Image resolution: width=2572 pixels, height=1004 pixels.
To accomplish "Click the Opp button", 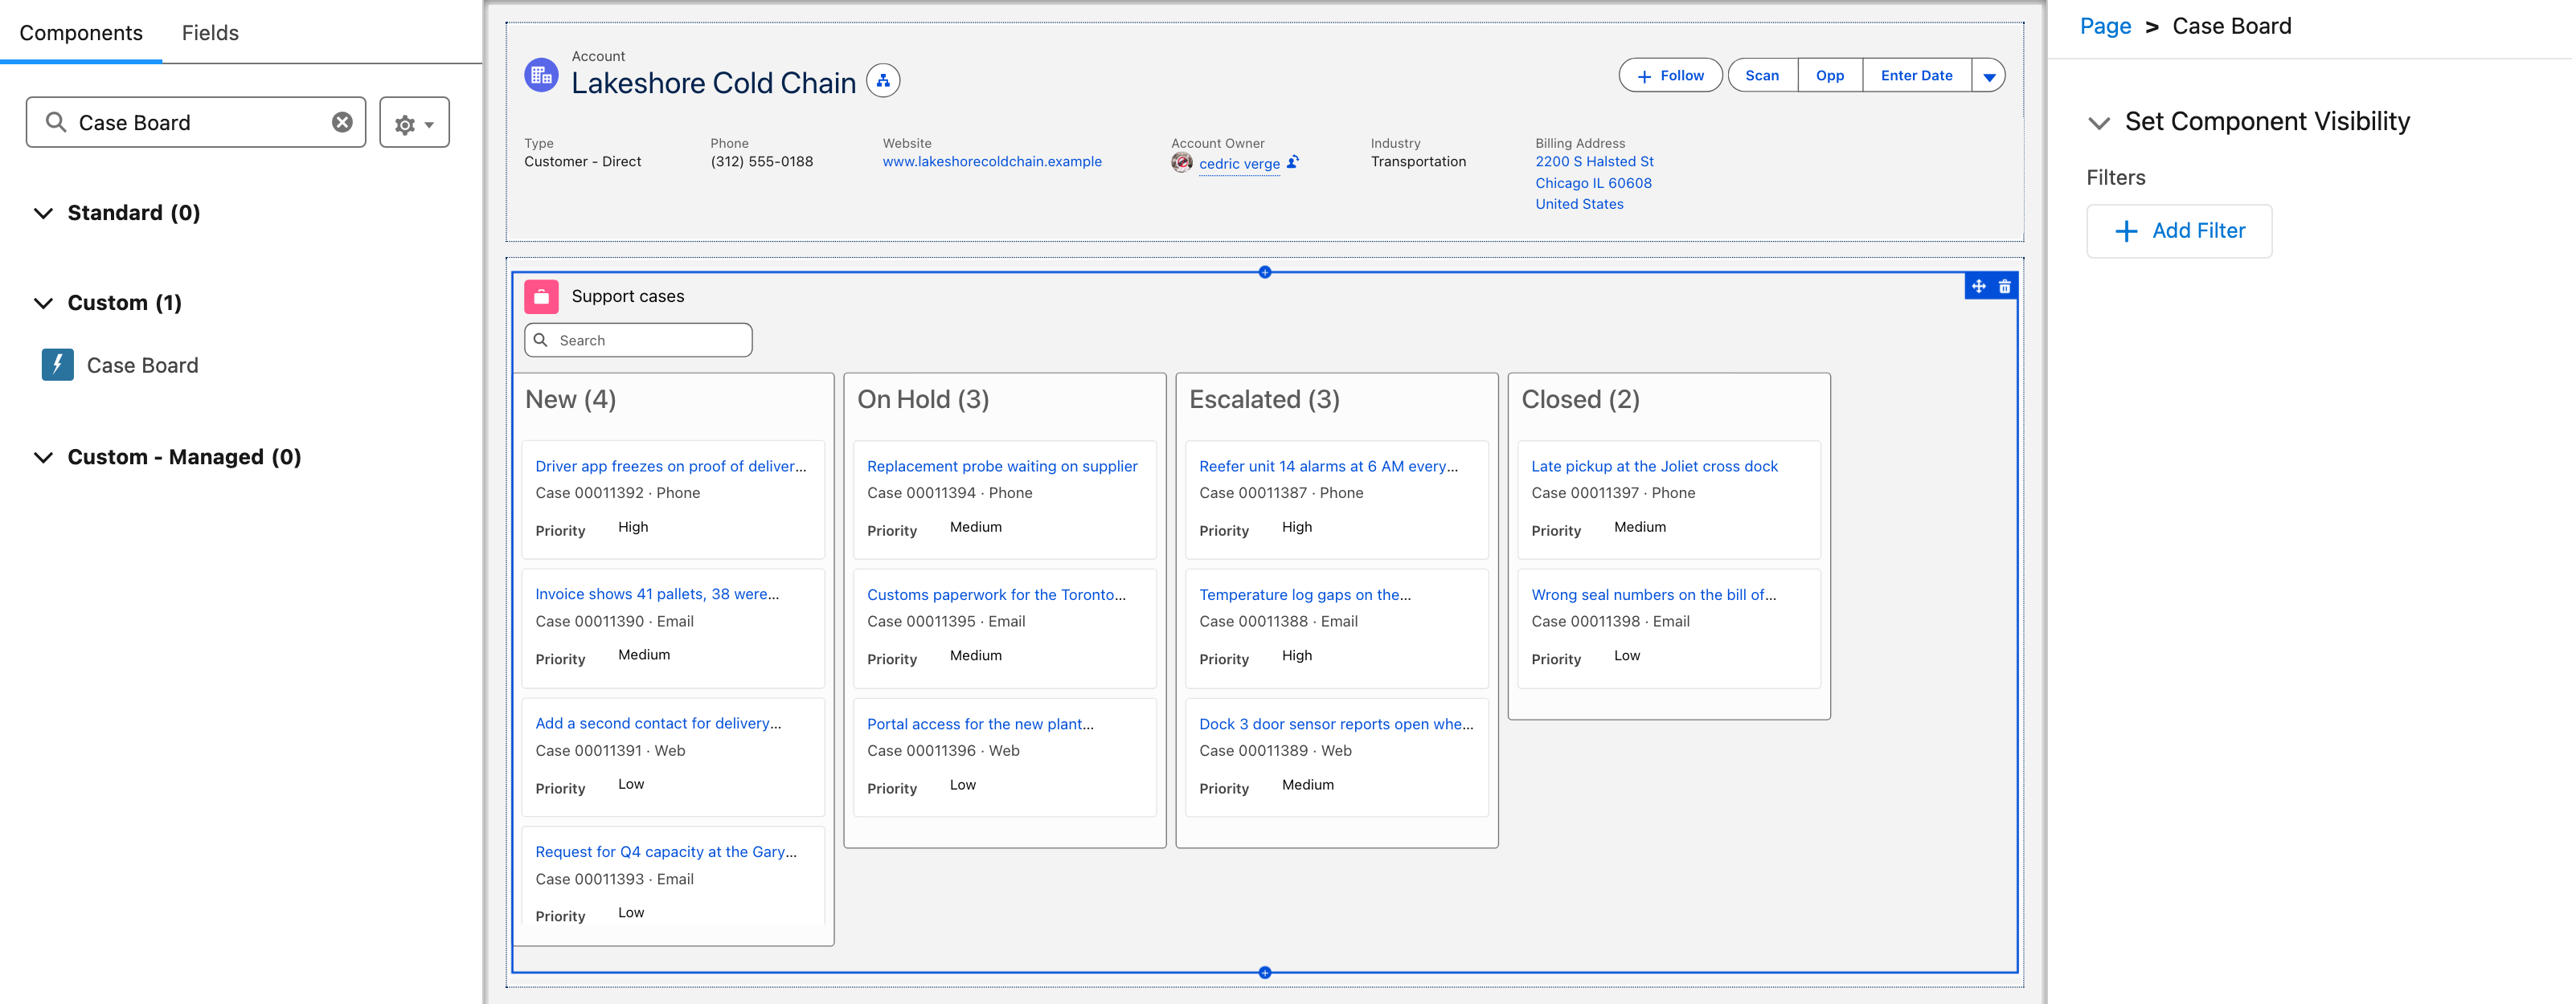I will coord(1830,76).
